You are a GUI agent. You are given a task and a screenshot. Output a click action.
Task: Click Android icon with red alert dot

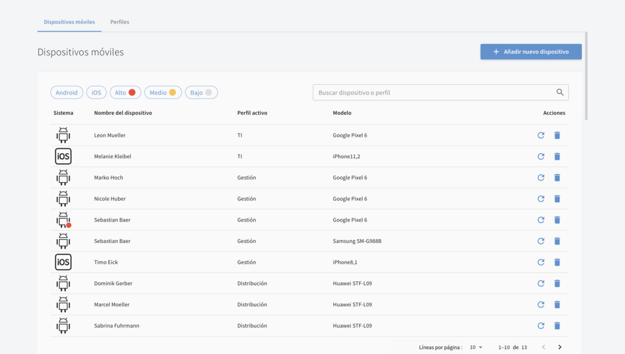coord(64,220)
